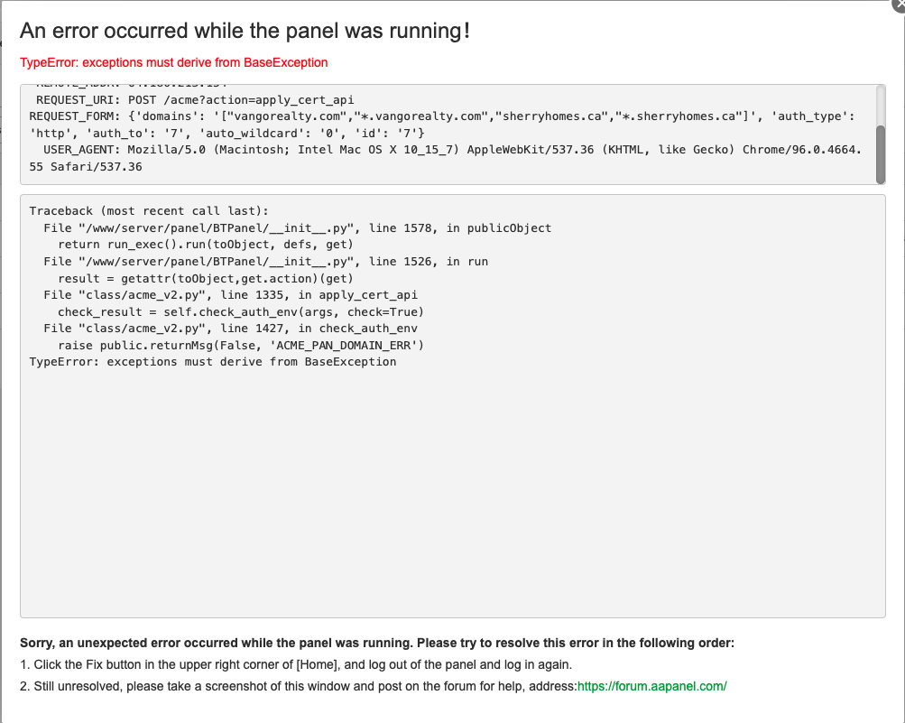Click the line 1578 publicObject traceback entry

coord(297,227)
